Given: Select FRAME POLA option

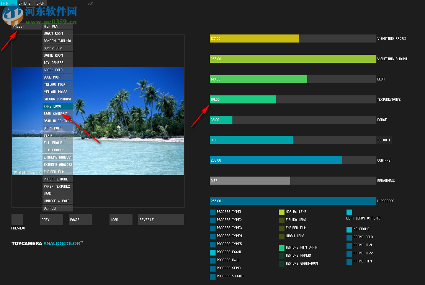Looking at the screenshot, I should tap(349, 237).
